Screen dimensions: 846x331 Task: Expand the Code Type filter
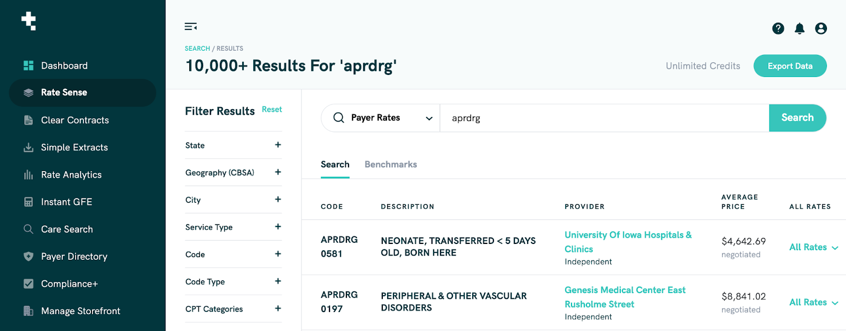[x=278, y=281]
